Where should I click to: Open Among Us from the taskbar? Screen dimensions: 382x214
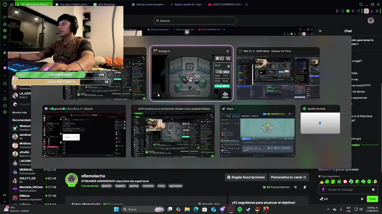point(266,209)
